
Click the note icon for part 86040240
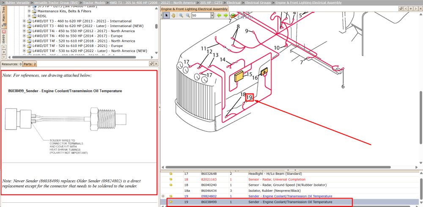click(171, 185)
